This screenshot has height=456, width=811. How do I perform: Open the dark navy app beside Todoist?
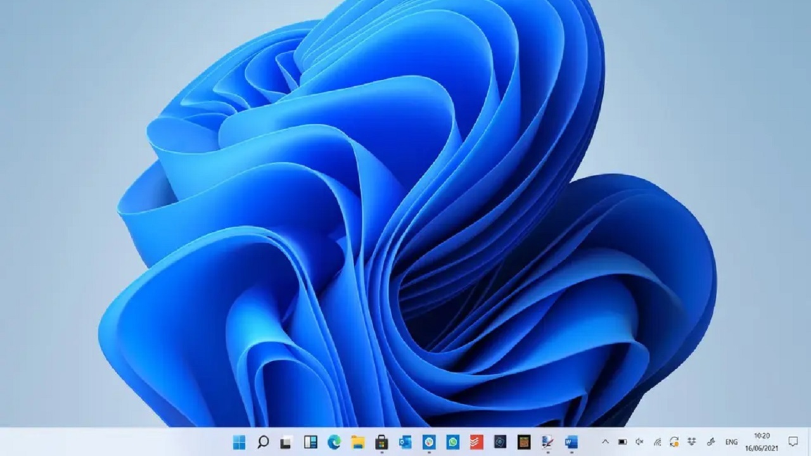501,442
